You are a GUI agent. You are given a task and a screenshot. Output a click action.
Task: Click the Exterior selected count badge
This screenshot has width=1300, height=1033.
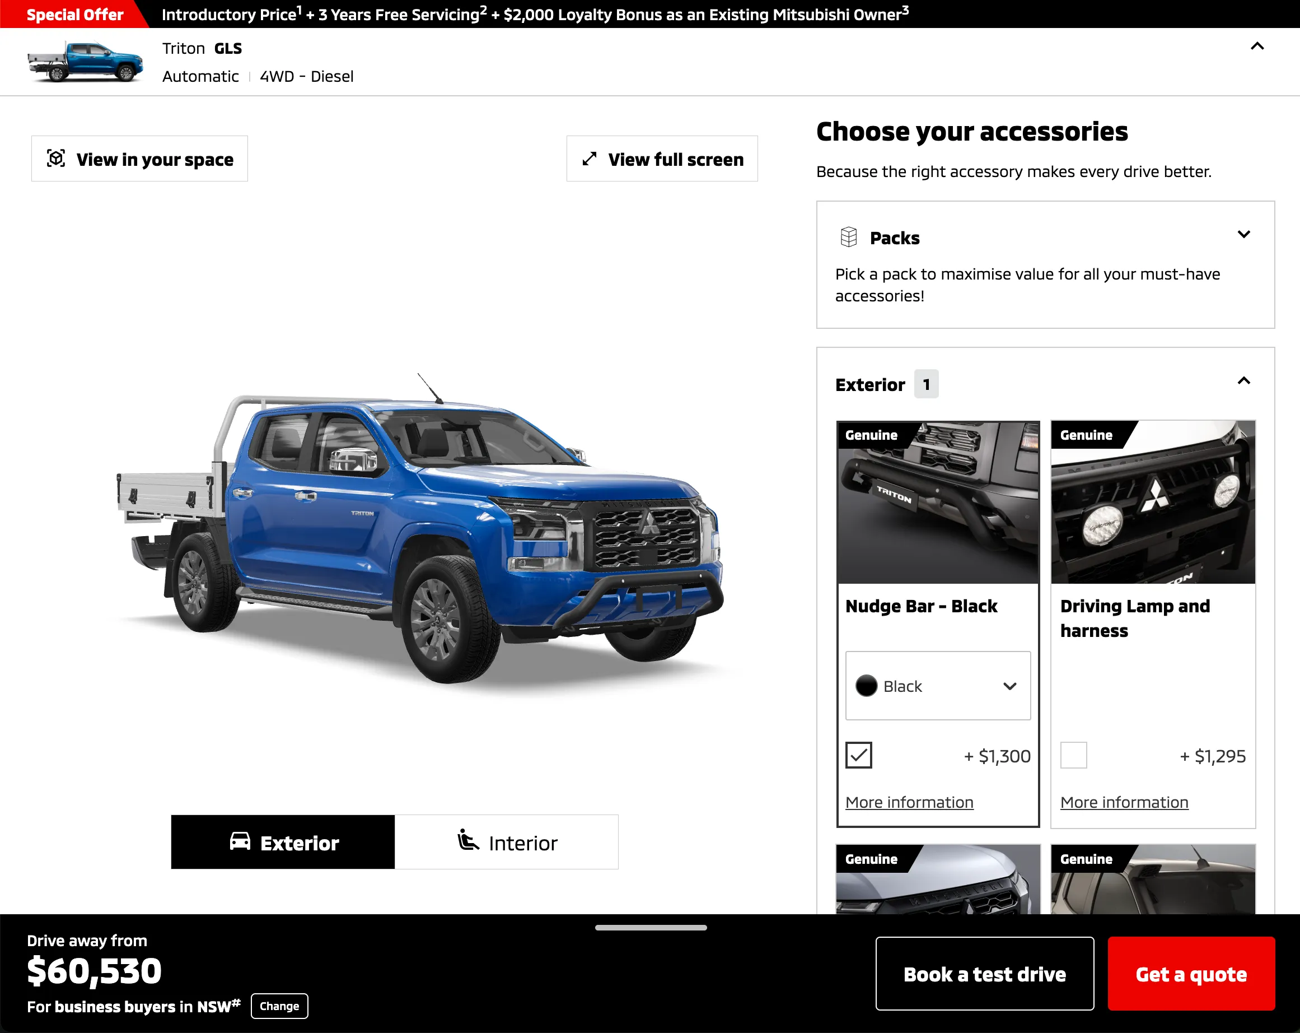pyautogui.click(x=926, y=384)
